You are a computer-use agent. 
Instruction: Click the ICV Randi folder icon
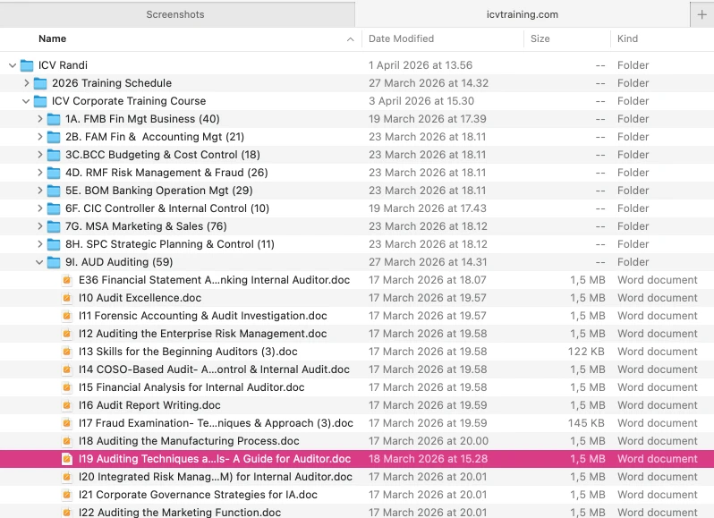[x=27, y=65]
